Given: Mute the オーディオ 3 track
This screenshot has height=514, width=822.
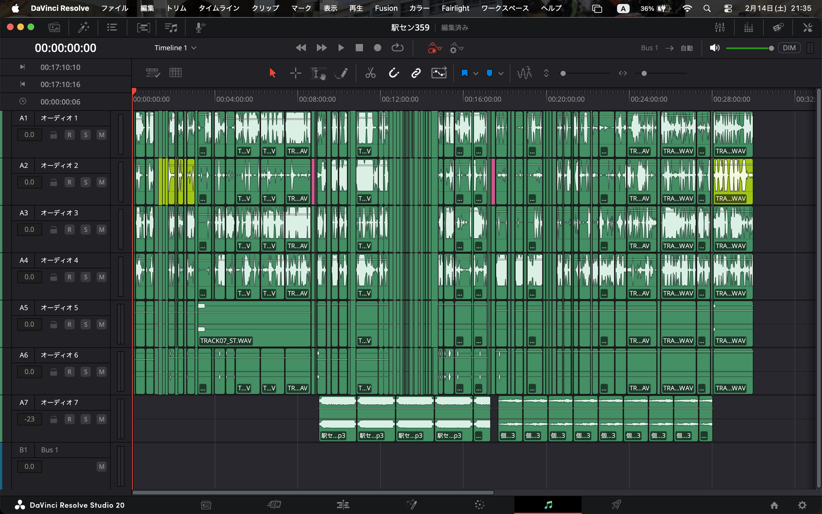Looking at the screenshot, I should pos(101,230).
